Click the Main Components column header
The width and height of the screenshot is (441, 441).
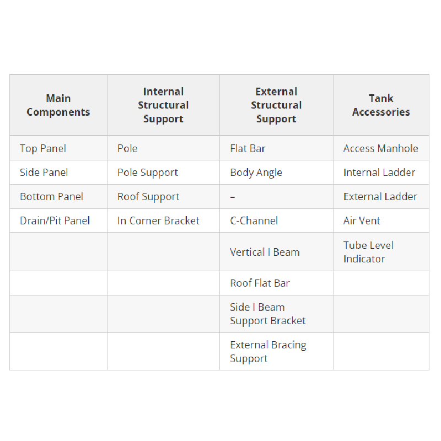[58, 105]
